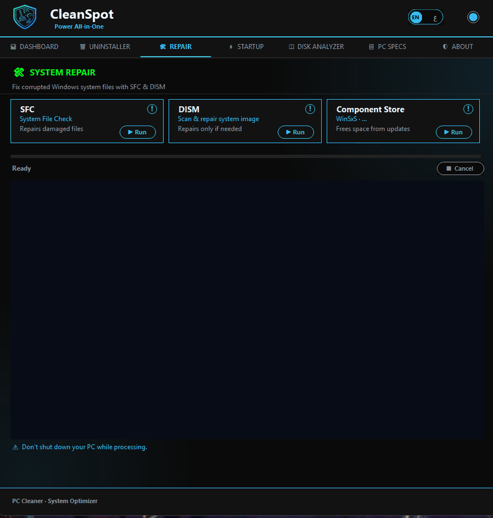493x518 pixels.
Task: Switch language to Arabic (ع)
Action: pos(435,17)
